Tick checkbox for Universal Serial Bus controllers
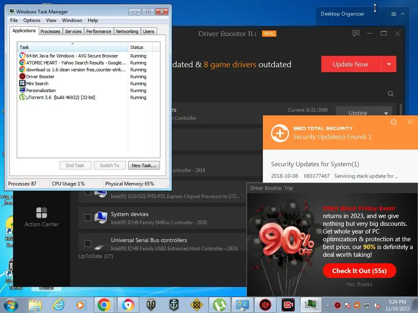Viewport: 418px width, 313px height. pos(88,244)
